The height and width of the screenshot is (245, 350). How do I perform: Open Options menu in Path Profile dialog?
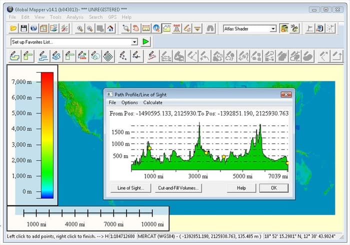pos(129,102)
